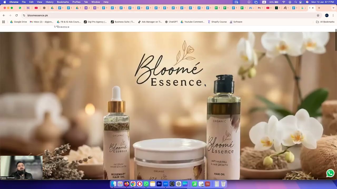This screenshot has width=337, height=189.
Task: Open Wi-Fi status in menu bar
Action: pyautogui.click(x=284, y=2)
